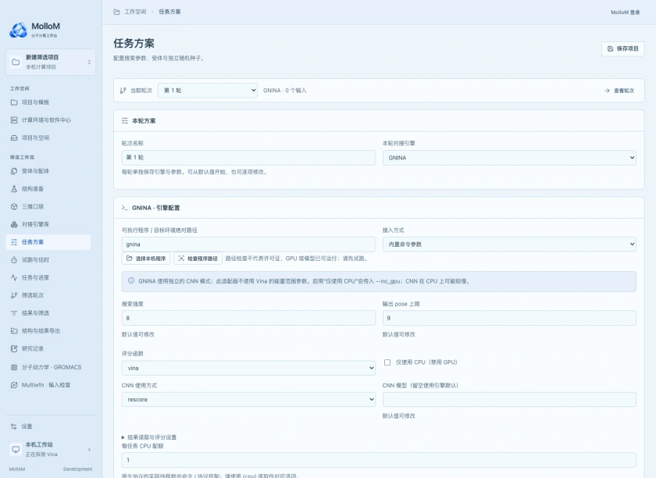Click the "正在探测 Vina" status text
This screenshot has width=656, height=478.
41,455
